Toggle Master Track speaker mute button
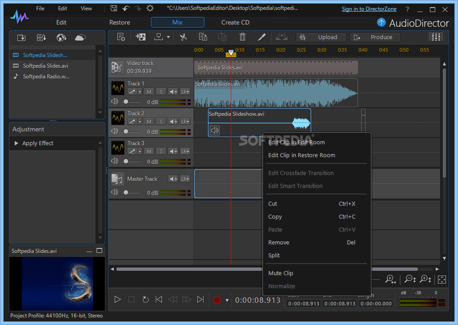 (x=173, y=179)
